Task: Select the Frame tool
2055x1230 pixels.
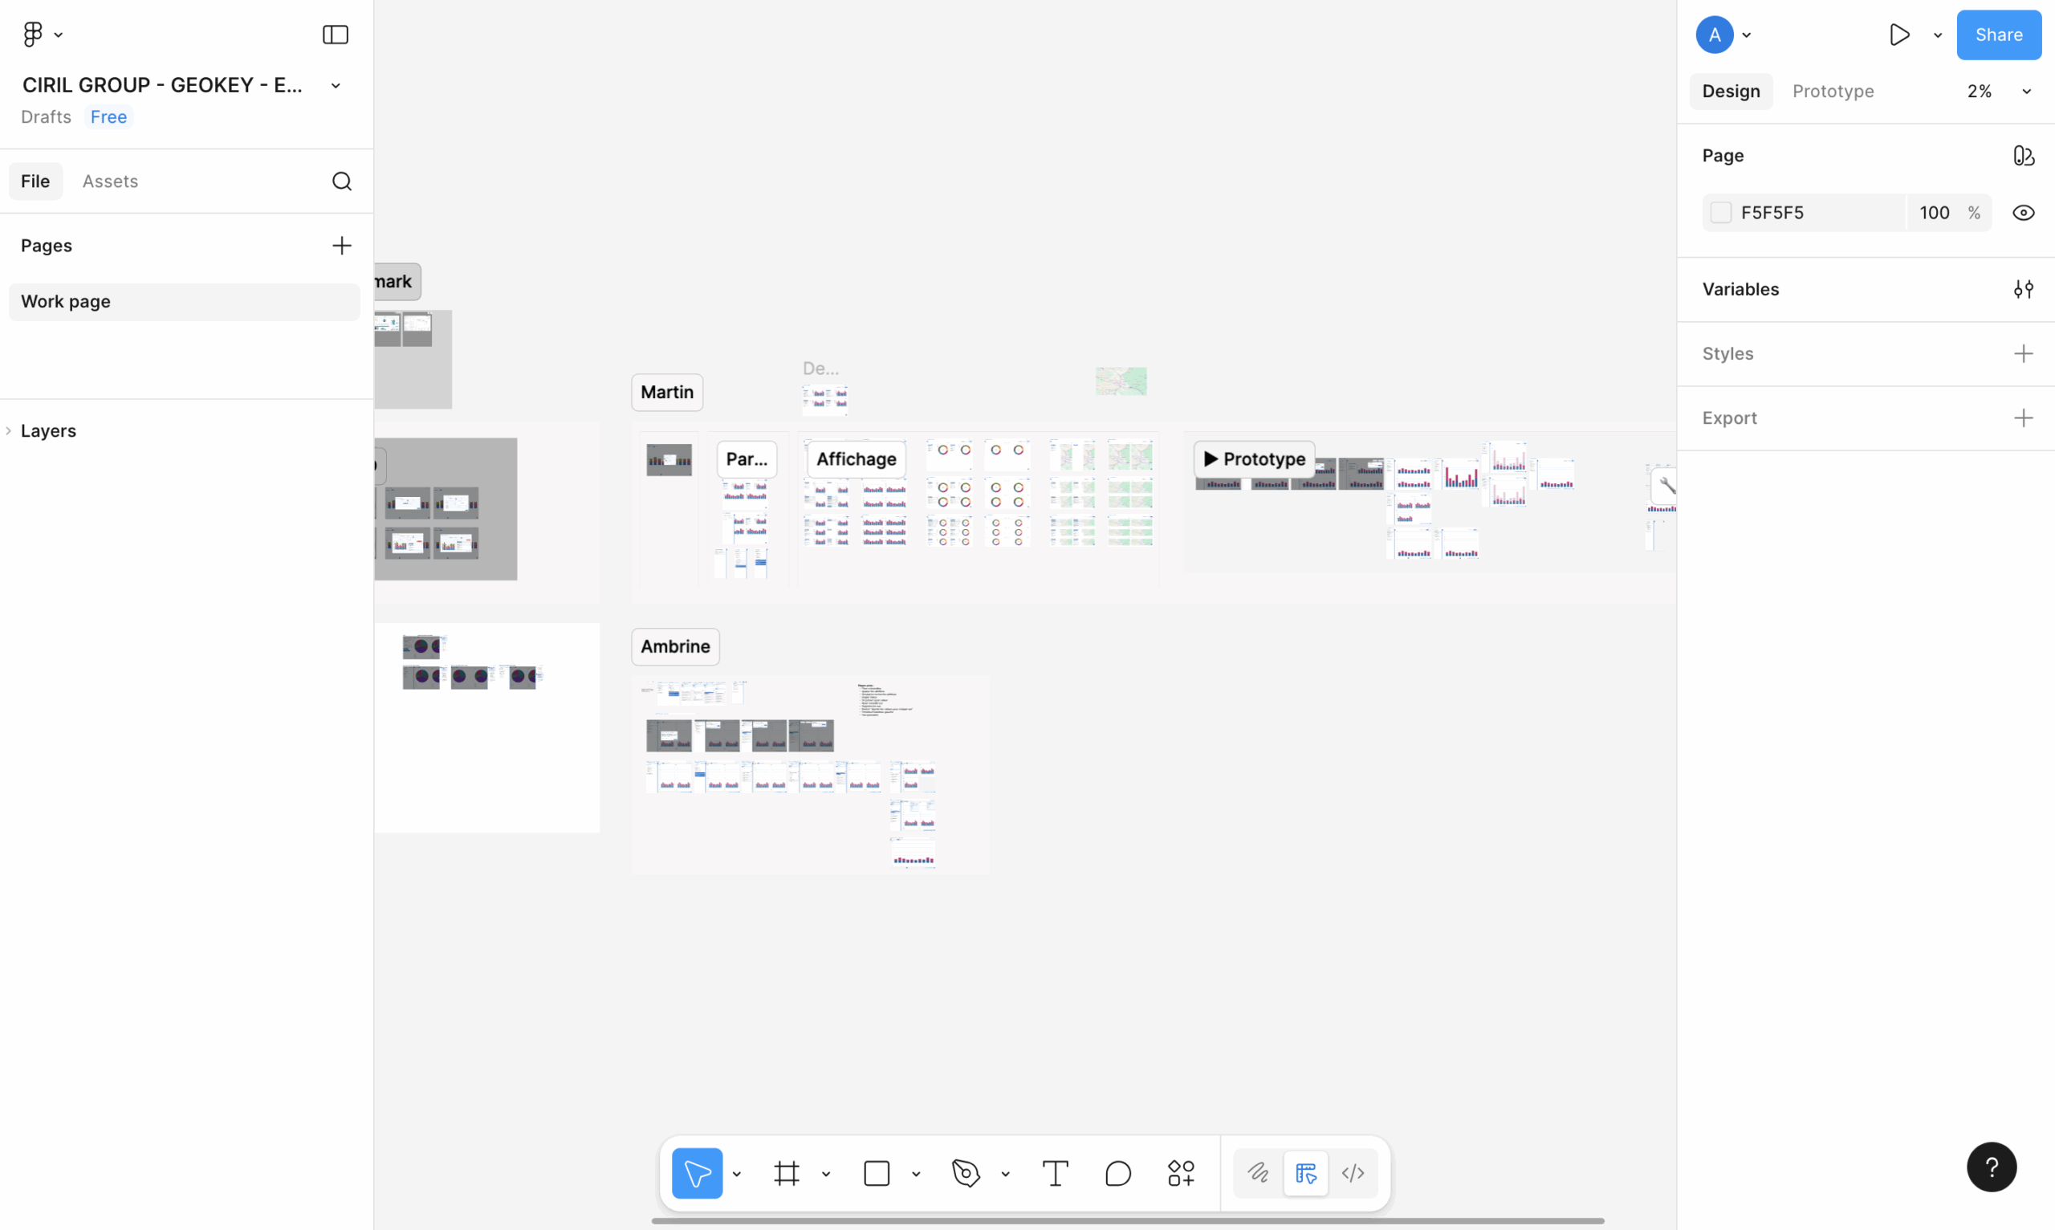Action: (x=787, y=1173)
